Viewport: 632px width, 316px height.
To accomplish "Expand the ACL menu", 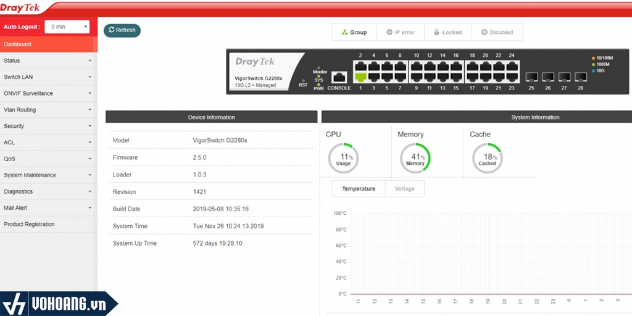I will pyautogui.click(x=48, y=143).
